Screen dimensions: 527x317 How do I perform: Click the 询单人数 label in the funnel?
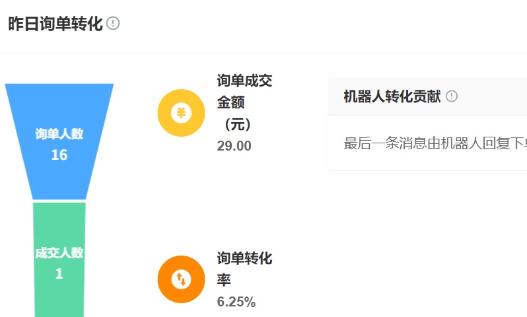tap(59, 134)
